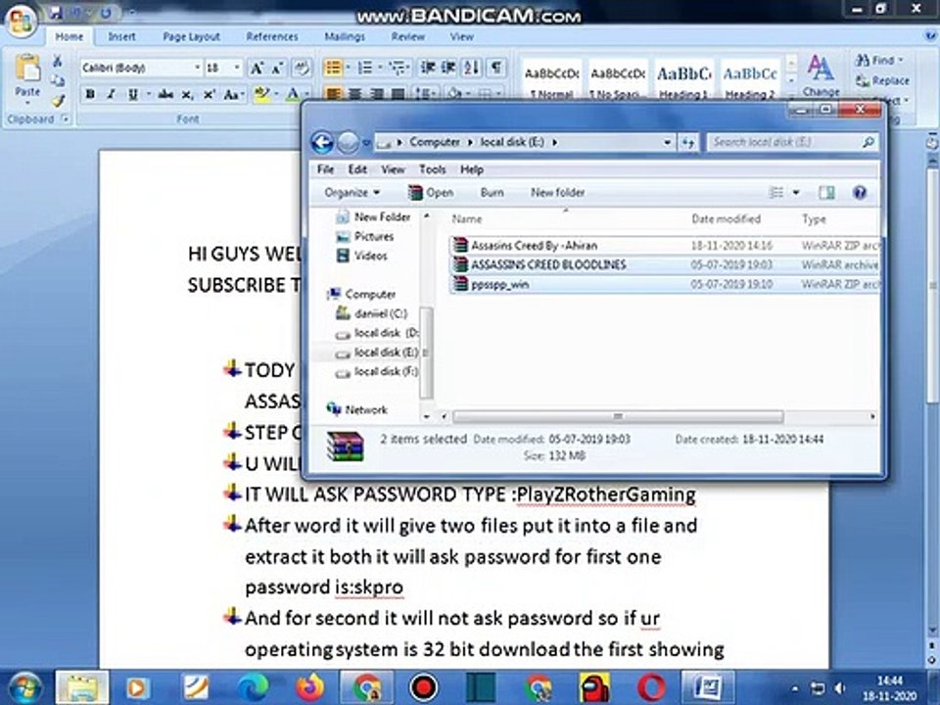Open the Explorer address bar history dropdown
Image resolution: width=940 pixels, height=705 pixels.
(667, 143)
